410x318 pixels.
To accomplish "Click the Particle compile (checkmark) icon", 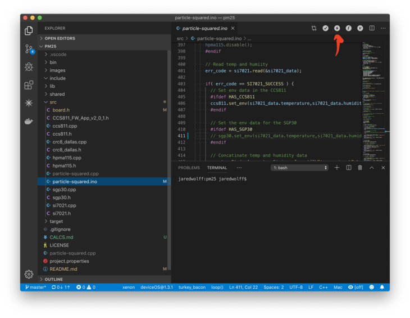I will point(325,28).
